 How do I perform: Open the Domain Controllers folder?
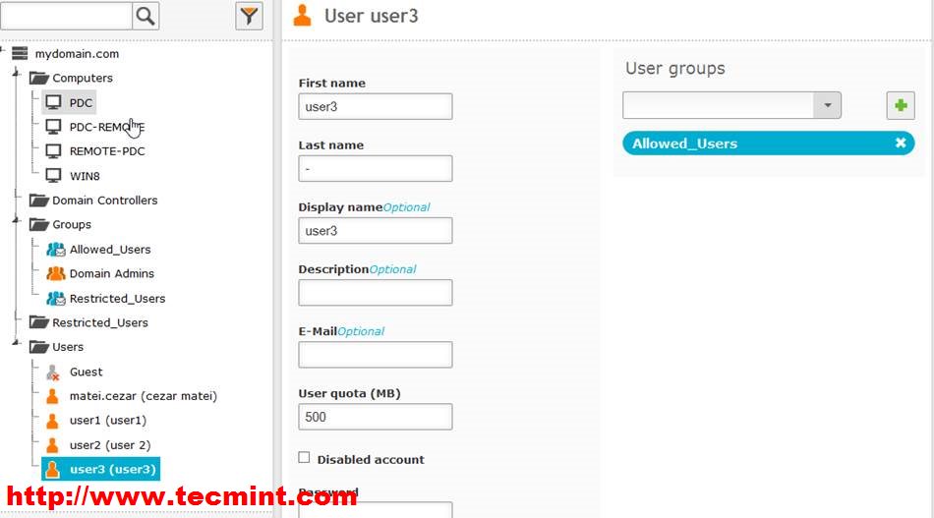tap(104, 201)
